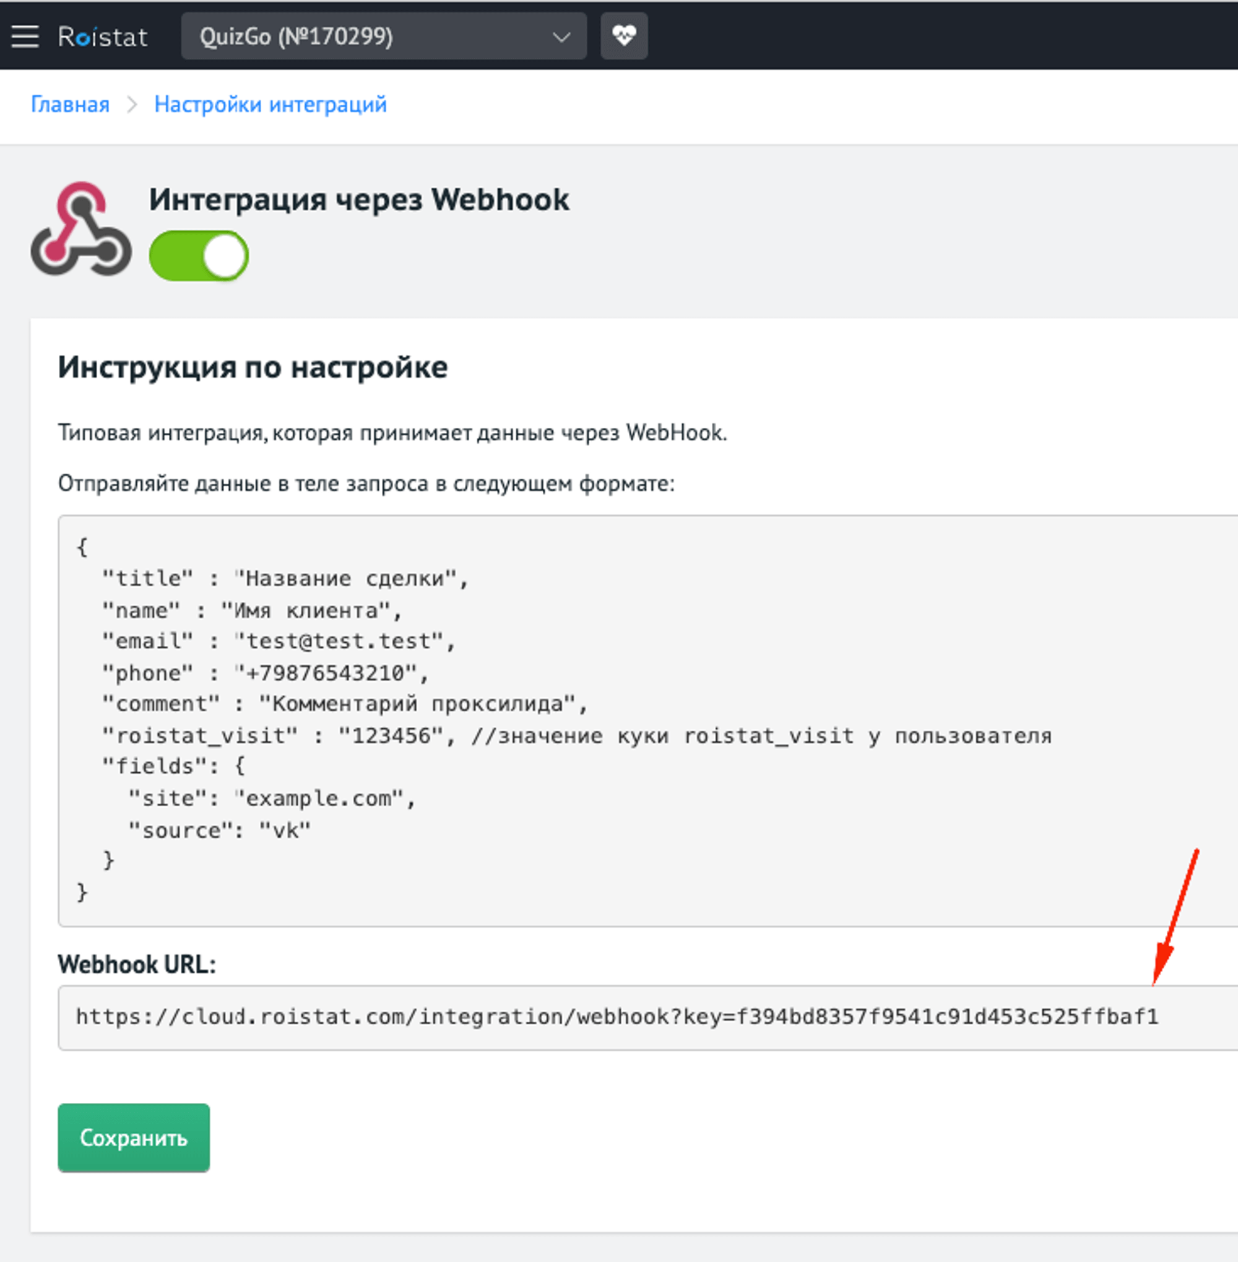Open the hamburger navigation menu
Viewport: 1238px width, 1262px height.
[25, 36]
